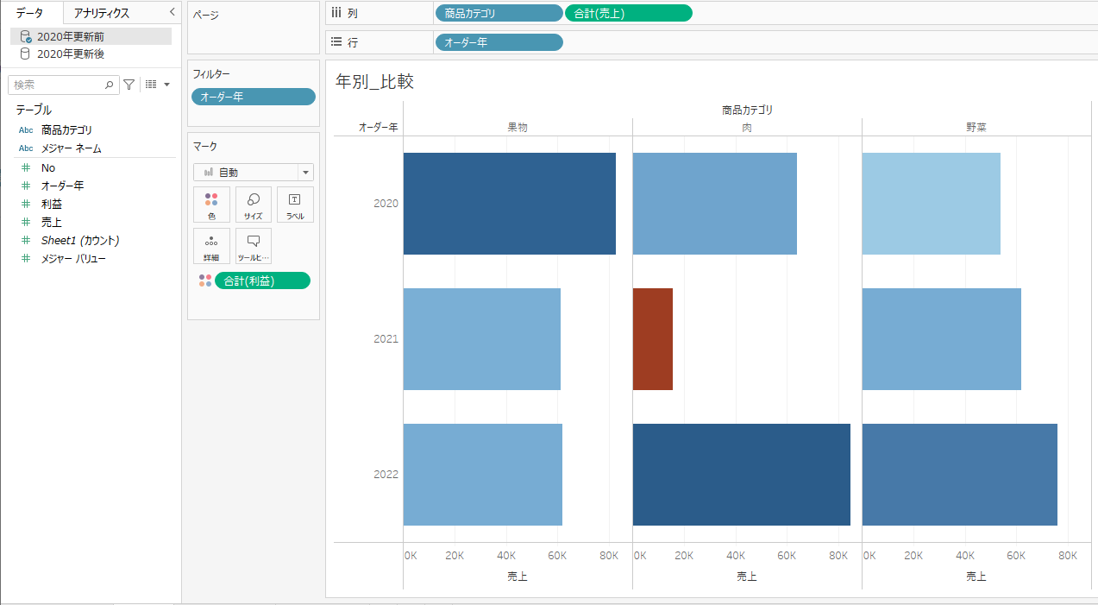Switch to the データ tab
Screen dimensions: 1098x605
[30, 13]
